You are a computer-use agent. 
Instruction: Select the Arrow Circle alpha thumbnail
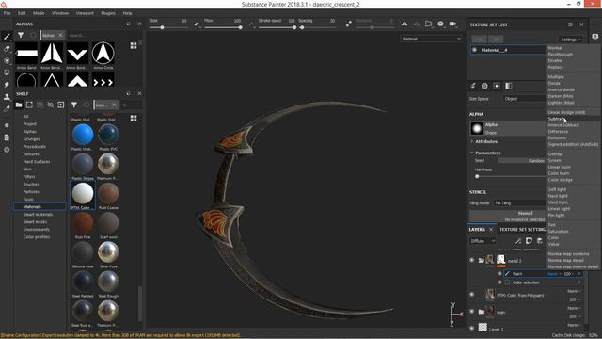coord(103,53)
